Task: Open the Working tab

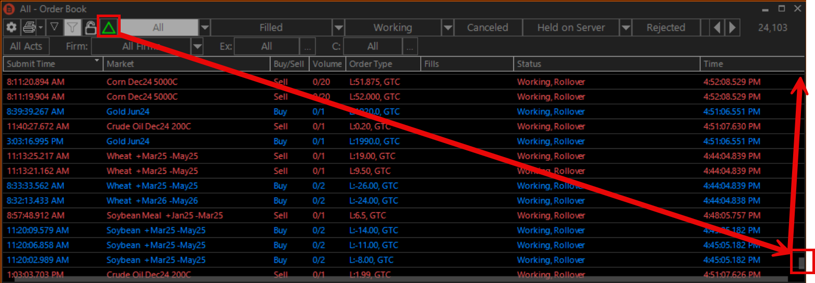Action: click(x=392, y=28)
